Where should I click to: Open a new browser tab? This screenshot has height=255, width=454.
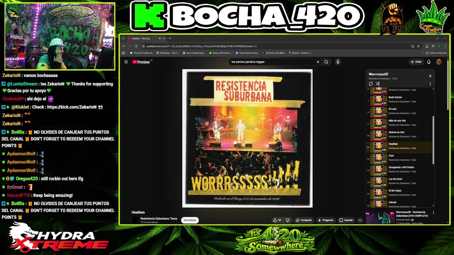point(170,38)
